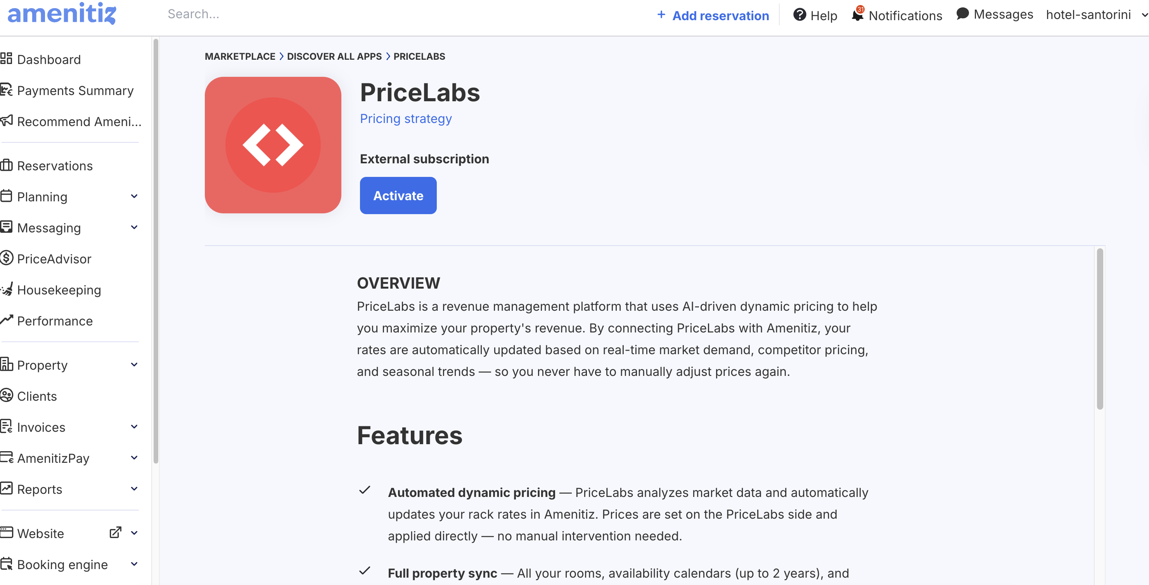Click the Search input field
Screen dimensions: 1149x585
coord(312,14)
